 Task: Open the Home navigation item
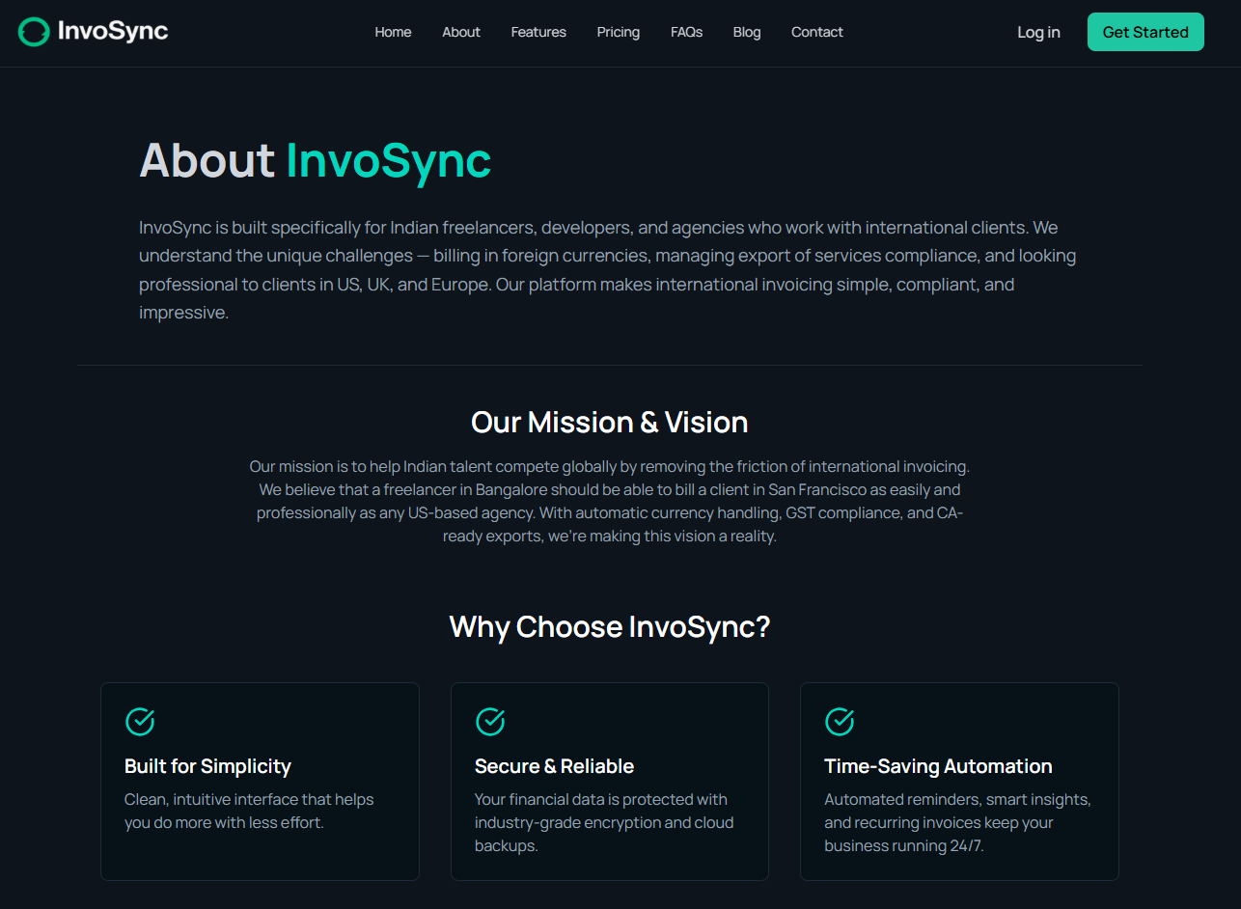pyautogui.click(x=393, y=32)
